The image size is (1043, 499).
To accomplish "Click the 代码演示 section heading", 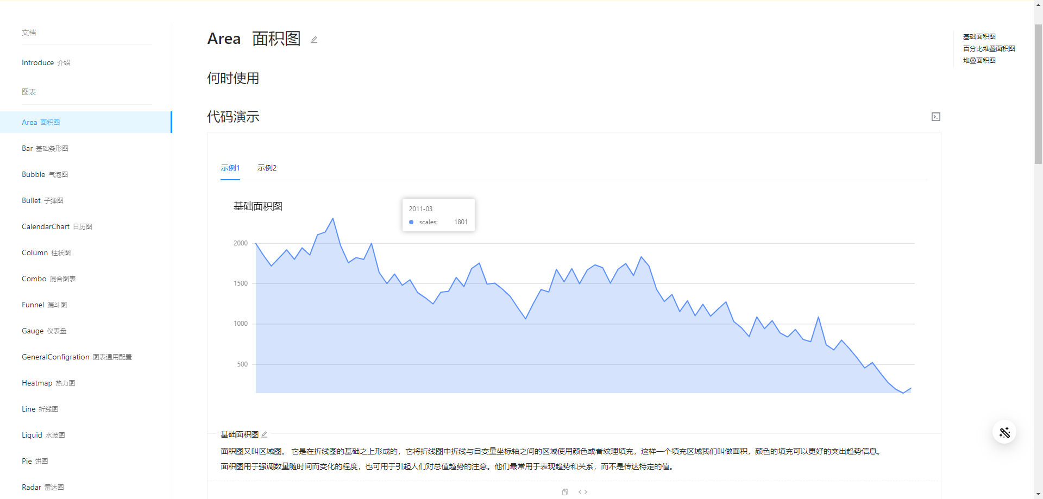I will [x=233, y=117].
